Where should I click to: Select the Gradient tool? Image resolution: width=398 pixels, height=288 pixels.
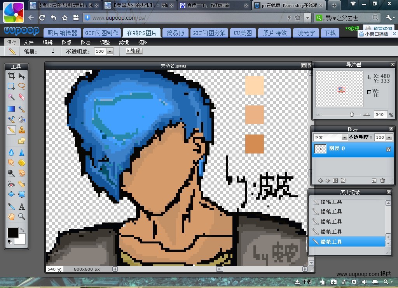coord(11,109)
